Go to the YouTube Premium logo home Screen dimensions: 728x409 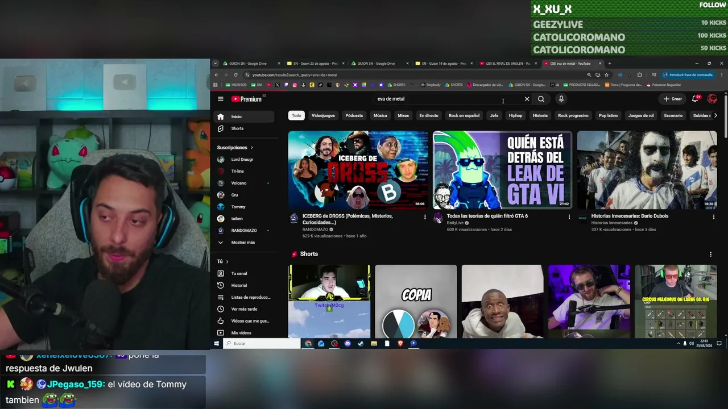pos(246,99)
